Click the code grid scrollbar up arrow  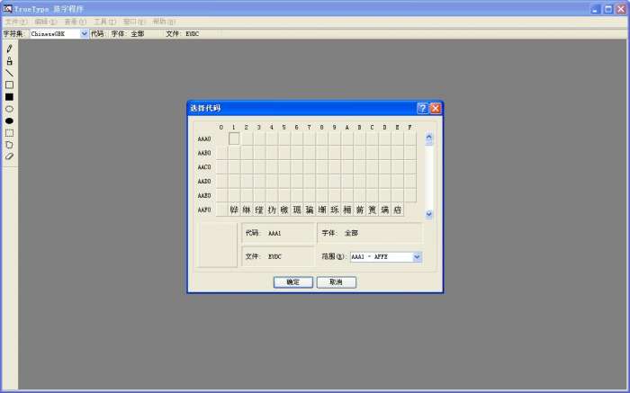(429, 139)
